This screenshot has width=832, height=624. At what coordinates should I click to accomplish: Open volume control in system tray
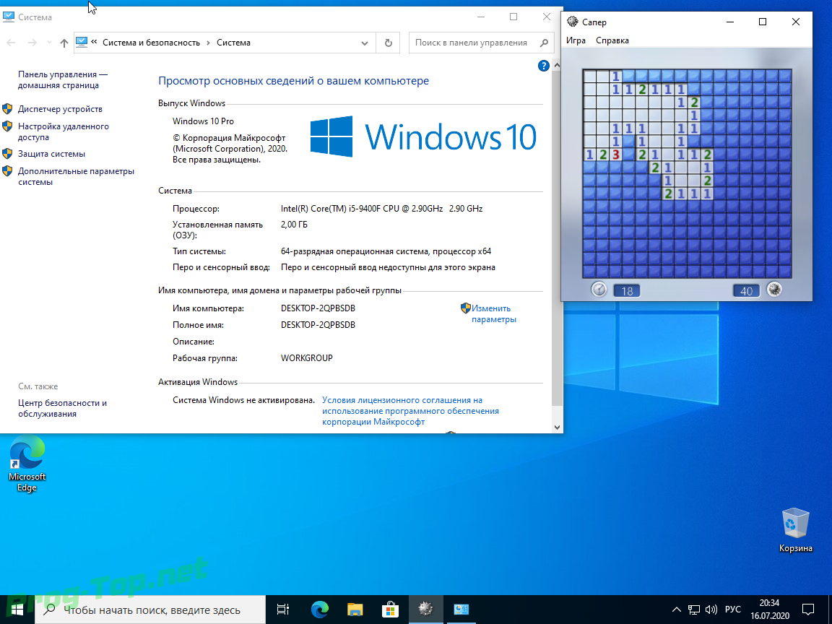tap(711, 610)
